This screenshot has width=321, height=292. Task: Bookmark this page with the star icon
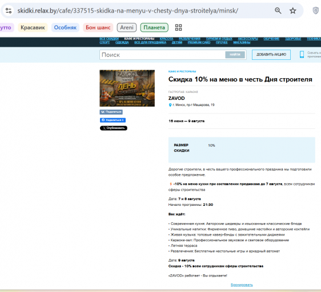[x=293, y=11]
